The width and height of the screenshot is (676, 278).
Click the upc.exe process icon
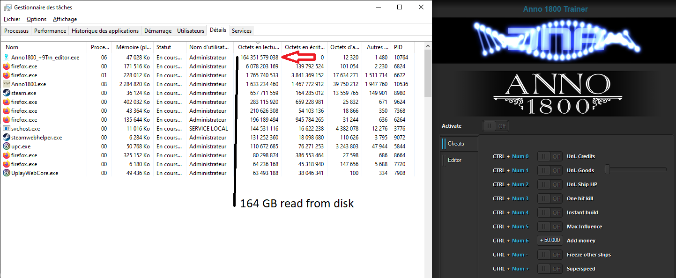coord(7,146)
